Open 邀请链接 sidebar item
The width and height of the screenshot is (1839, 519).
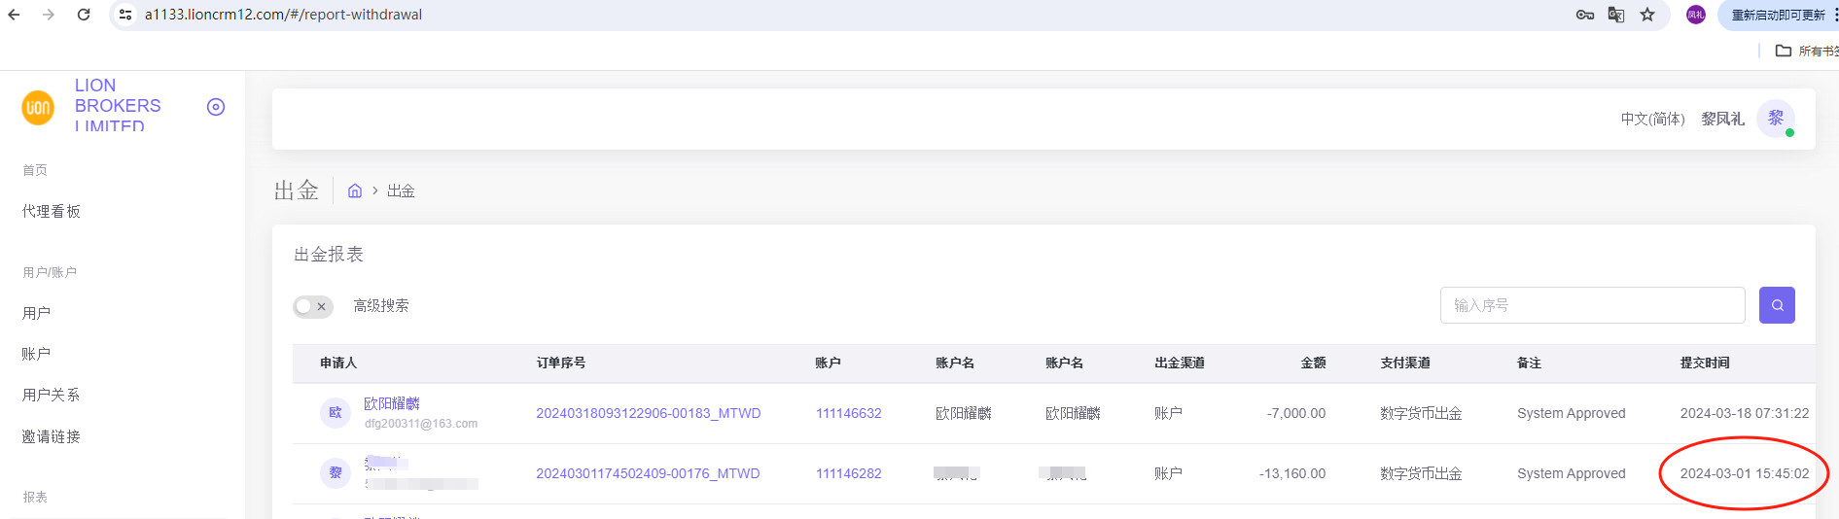click(x=52, y=436)
